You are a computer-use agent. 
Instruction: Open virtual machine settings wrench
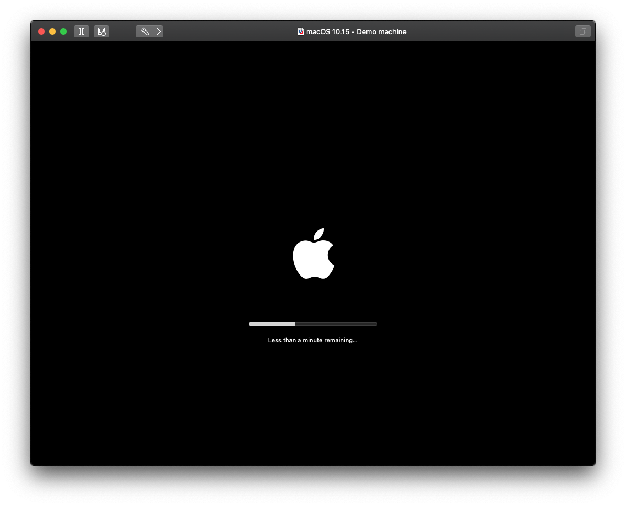pos(145,31)
